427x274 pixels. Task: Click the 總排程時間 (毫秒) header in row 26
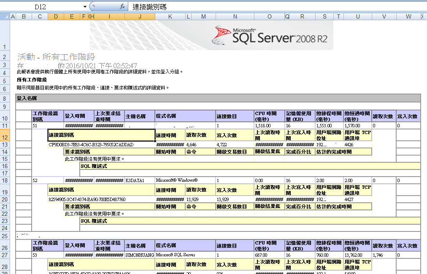tap(329, 246)
